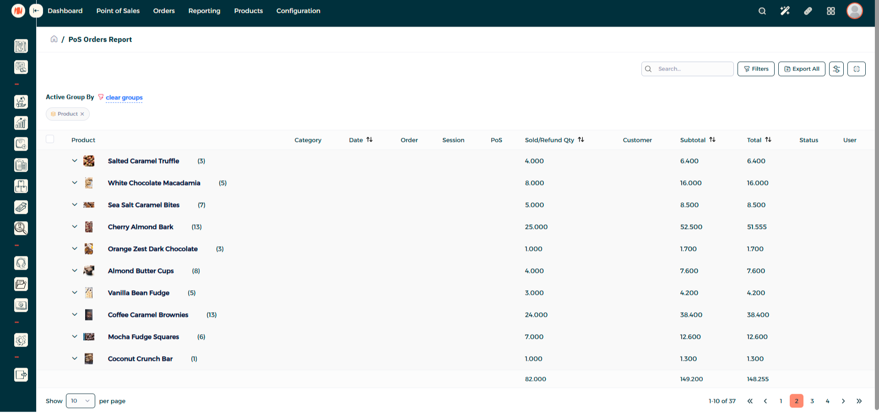The width and height of the screenshot is (879, 418).
Task: Open the Point of Sales menu
Action: [x=118, y=11]
